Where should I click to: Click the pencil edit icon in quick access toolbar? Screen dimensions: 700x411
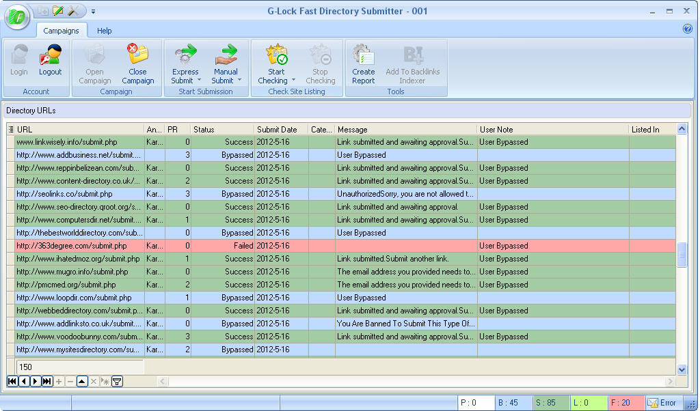[x=58, y=11]
